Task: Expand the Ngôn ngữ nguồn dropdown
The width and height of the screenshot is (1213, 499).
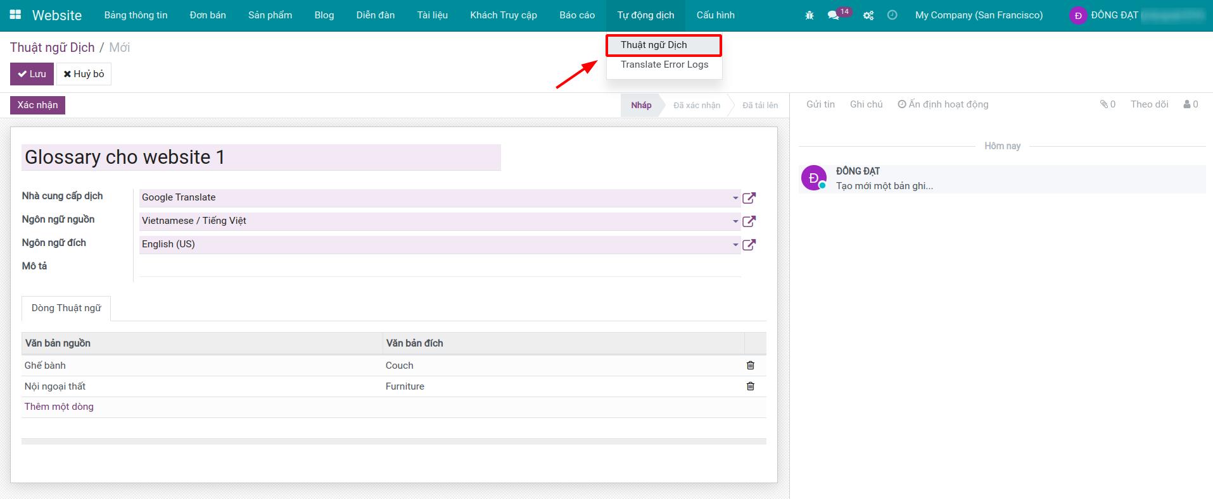Action: click(735, 221)
